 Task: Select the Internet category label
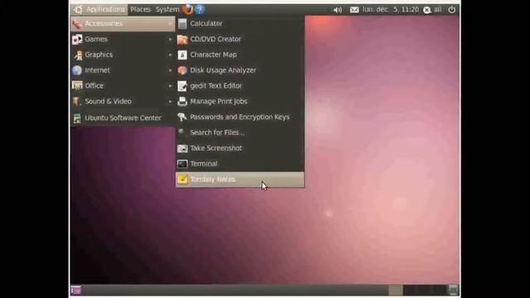tap(98, 70)
